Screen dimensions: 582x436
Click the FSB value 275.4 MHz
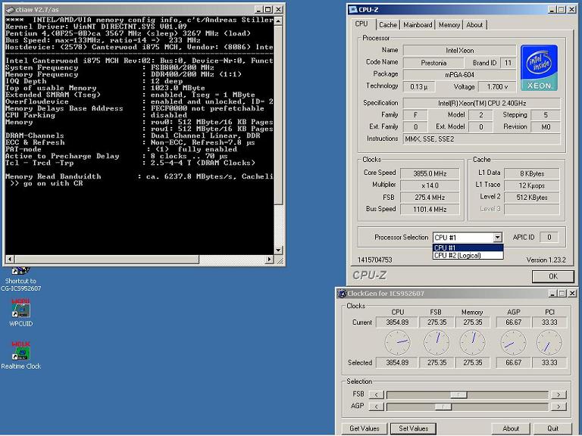point(430,198)
